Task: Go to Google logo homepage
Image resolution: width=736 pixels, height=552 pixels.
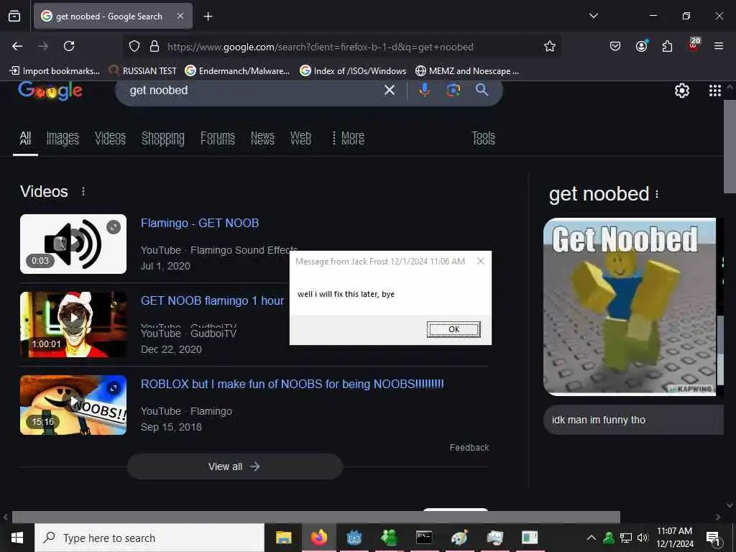Action: coord(51,91)
